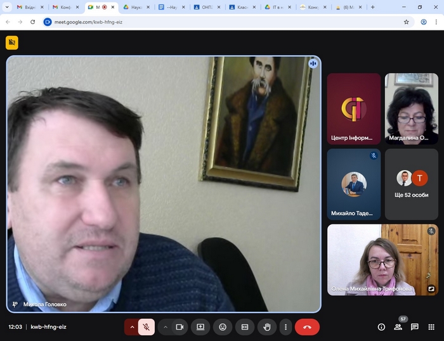Image resolution: width=444 pixels, height=341 pixels.
Task: Unmute the microphone
Action: [147, 327]
